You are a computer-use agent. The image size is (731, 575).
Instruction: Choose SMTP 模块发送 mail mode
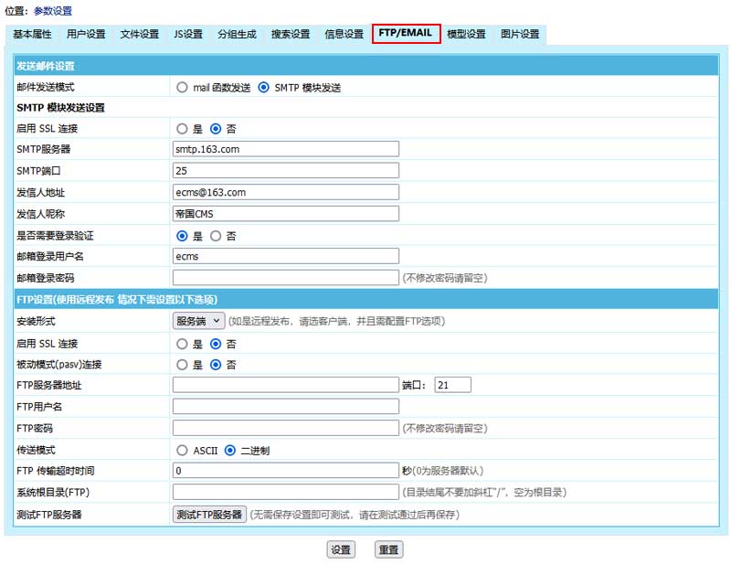tap(264, 88)
